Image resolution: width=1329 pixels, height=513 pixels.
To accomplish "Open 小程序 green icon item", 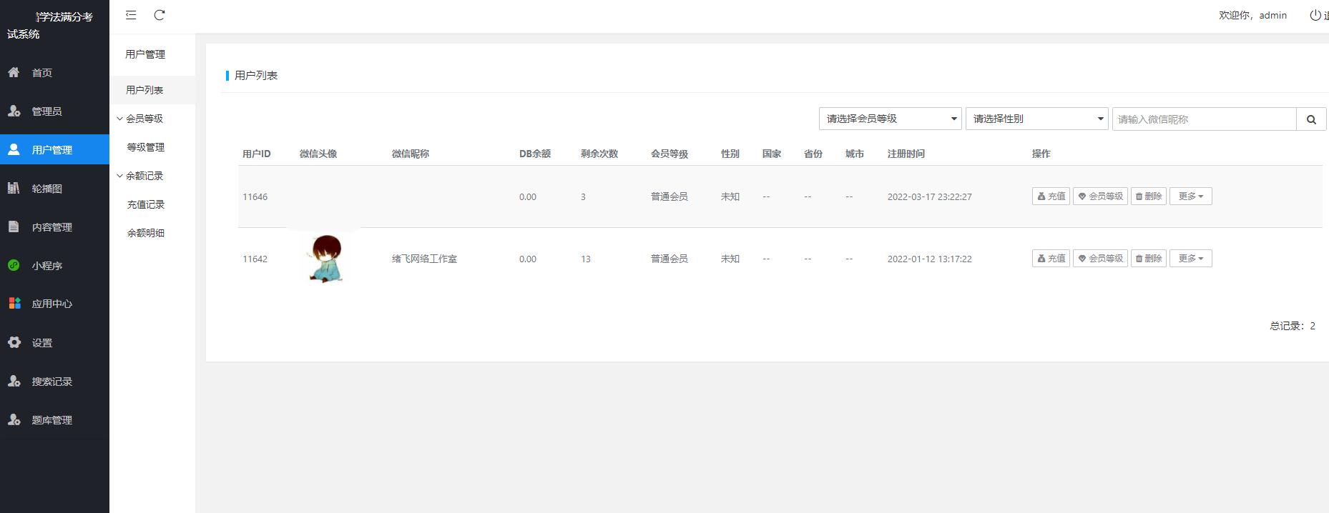I will pos(14,265).
